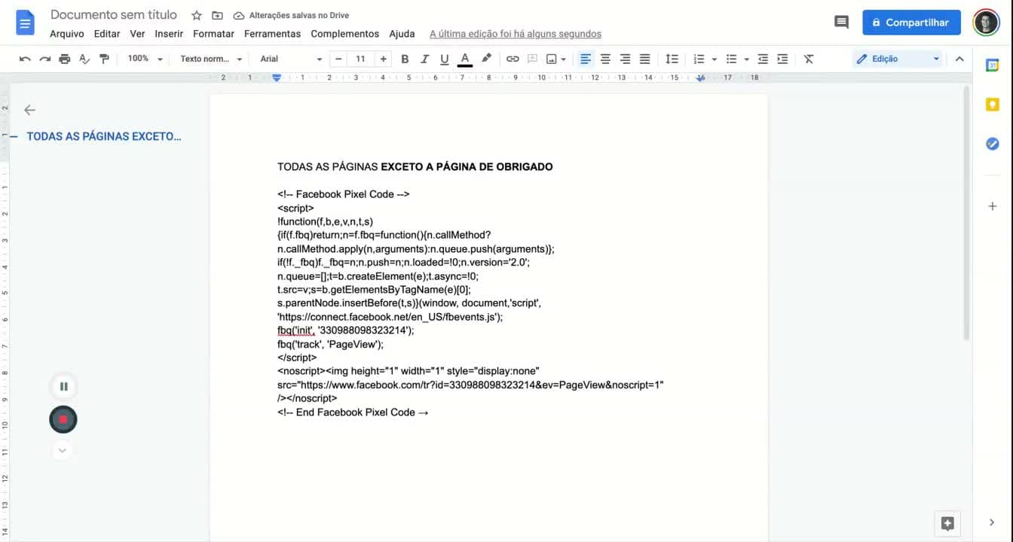Close the document outline with back arrow
The height and width of the screenshot is (542, 1013).
click(x=29, y=110)
